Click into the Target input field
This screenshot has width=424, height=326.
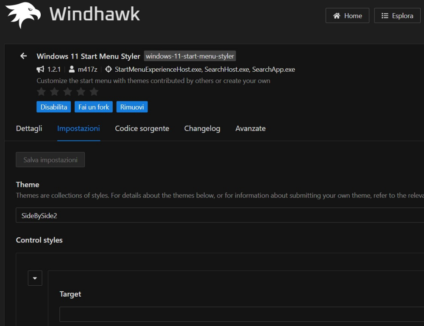(242, 315)
